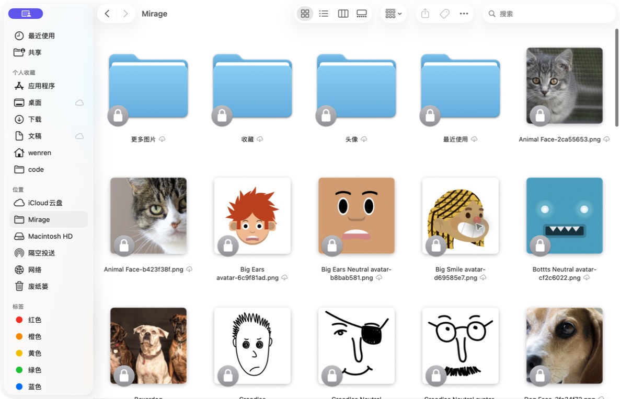Click cloud icon beside Animal Face-b423f38f.png
Viewport: 620px width, 399px height.
click(189, 269)
